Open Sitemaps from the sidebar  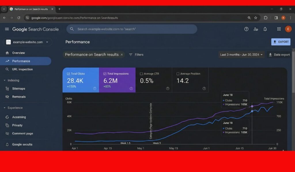pyautogui.click(x=18, y=89)
